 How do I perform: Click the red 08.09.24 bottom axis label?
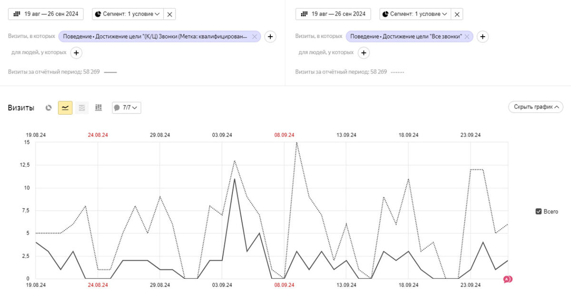(284, 285)
